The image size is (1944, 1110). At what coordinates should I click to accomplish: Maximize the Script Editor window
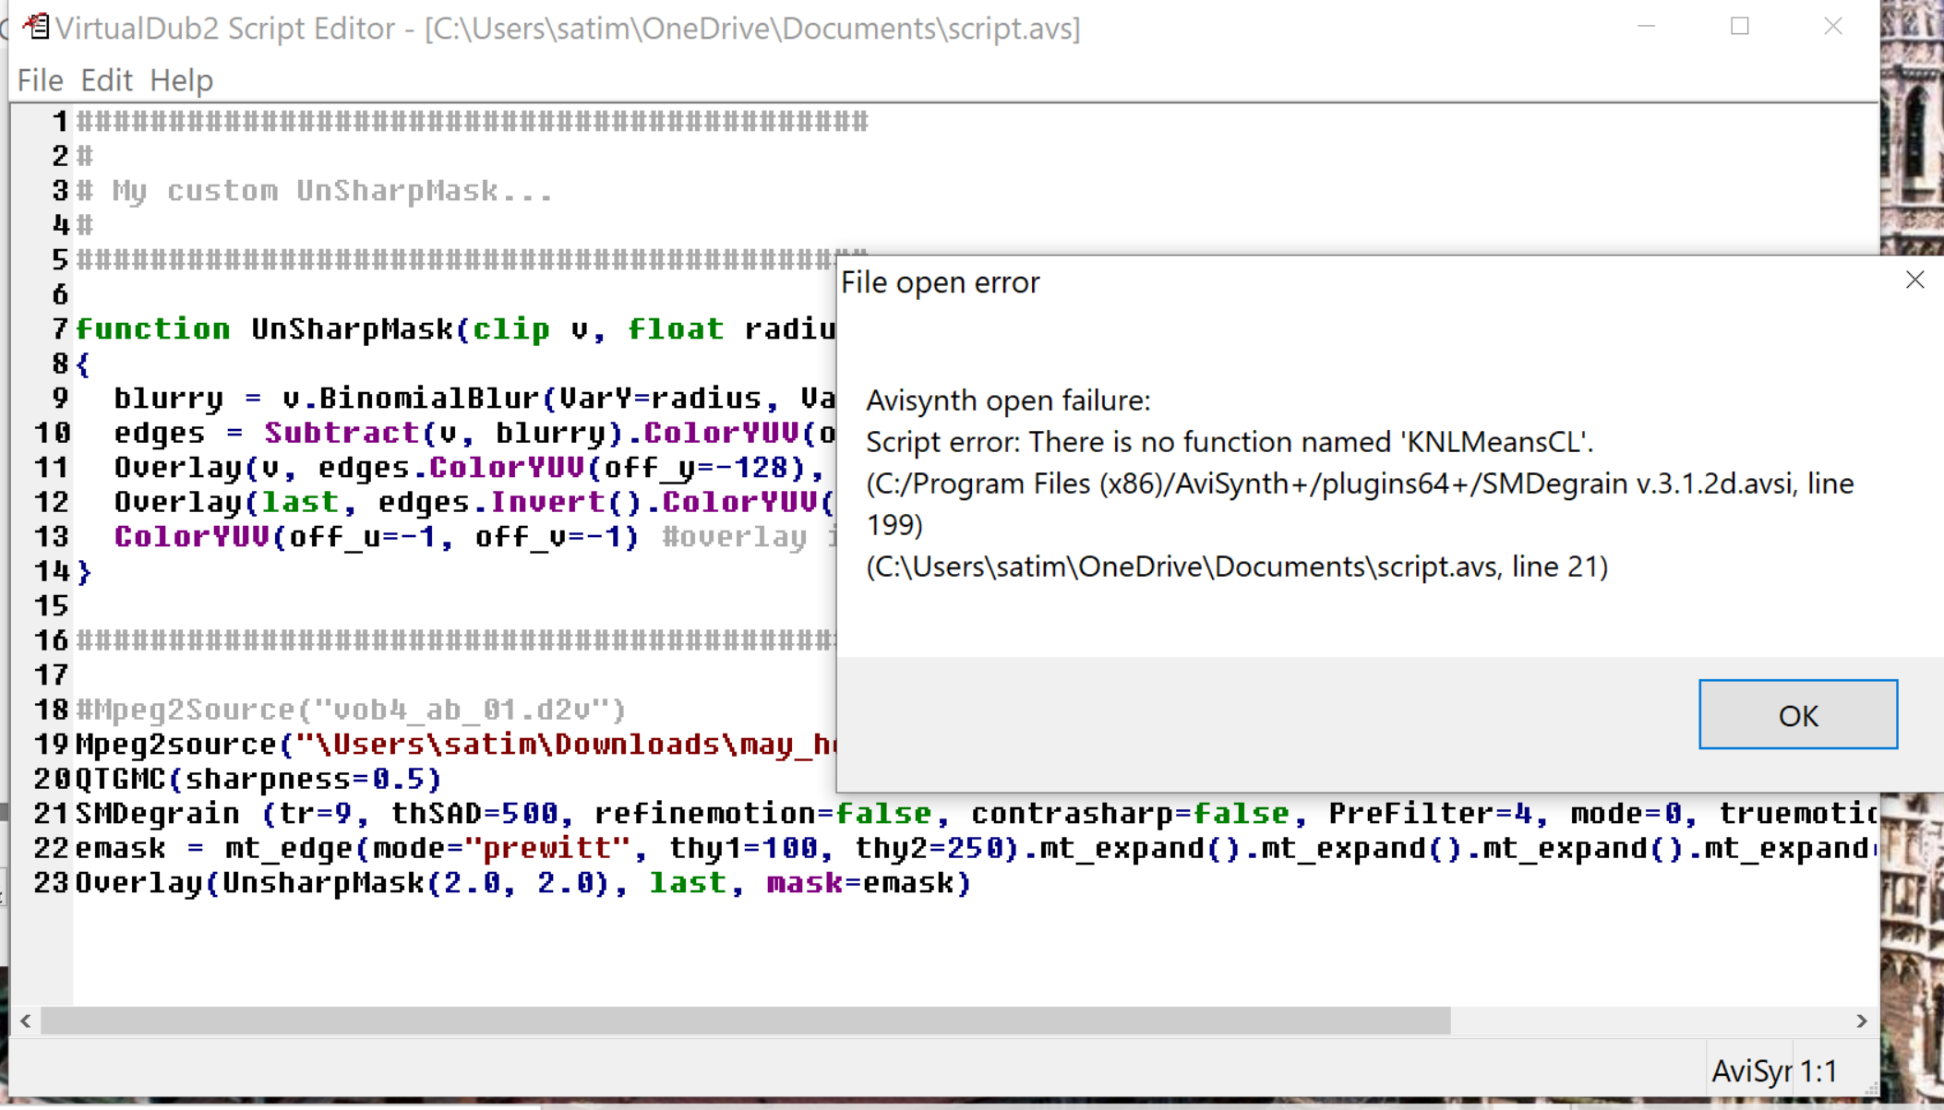[x=1739, y=27]
